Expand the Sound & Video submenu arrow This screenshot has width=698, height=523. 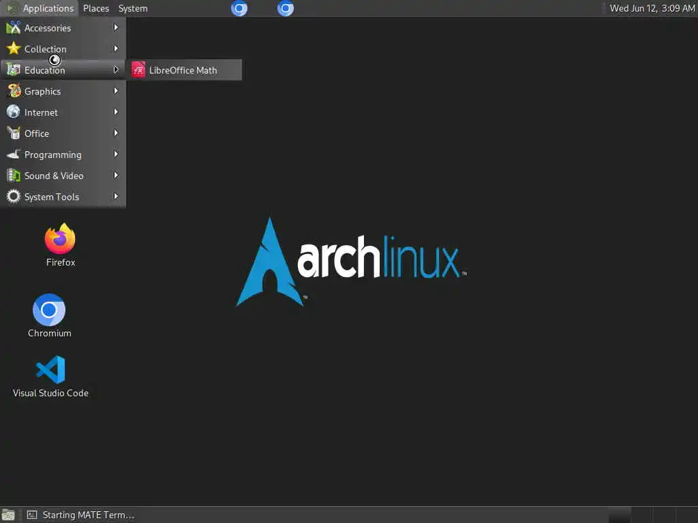(116, 175)
